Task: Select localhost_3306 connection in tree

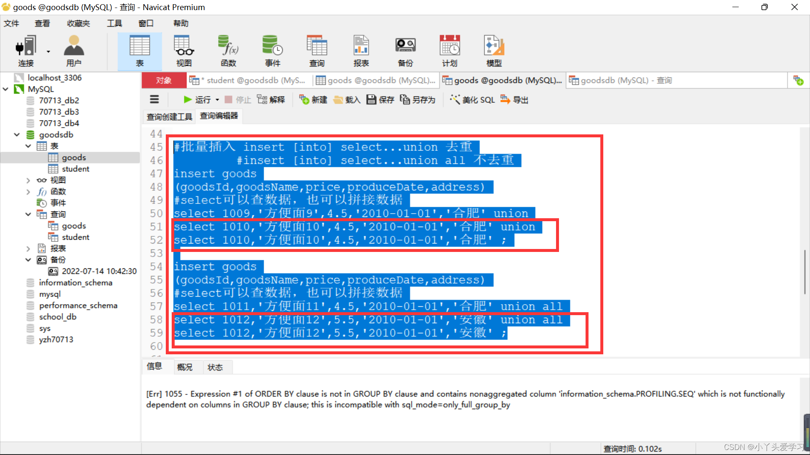Action: (54, 78)
